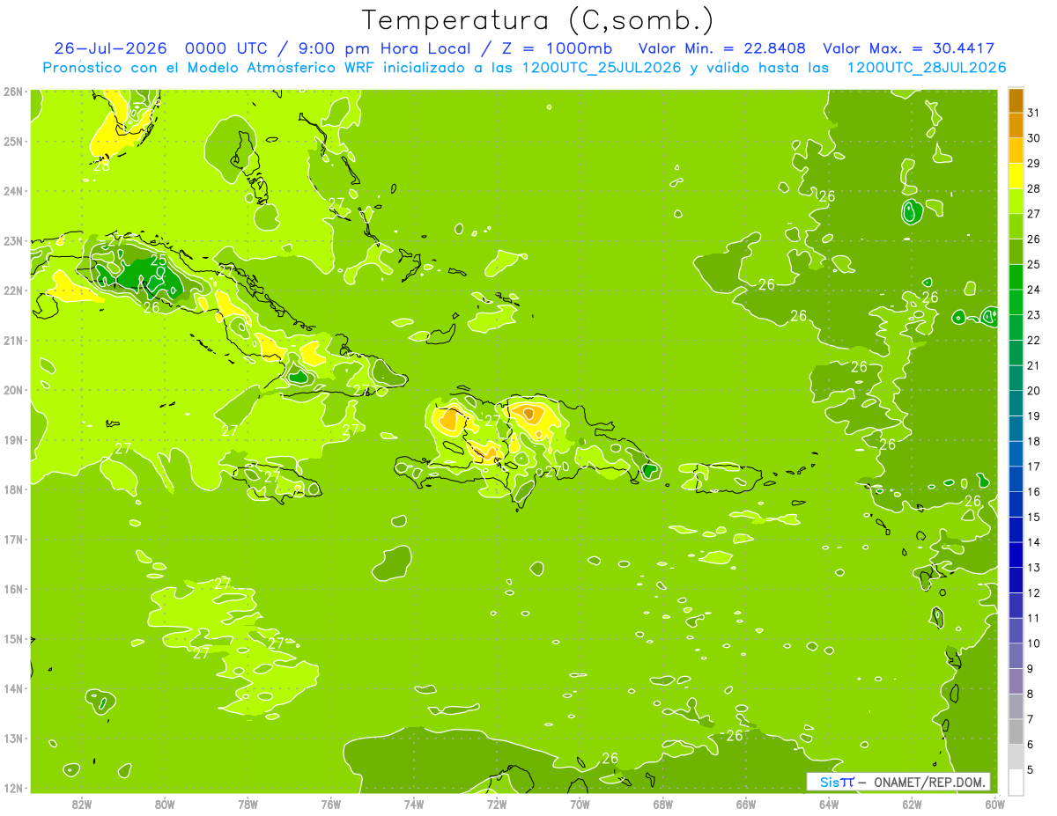The image size is (1057, 816).
Task: Click the 23N latitude axis label
Action: click(13, 240)
